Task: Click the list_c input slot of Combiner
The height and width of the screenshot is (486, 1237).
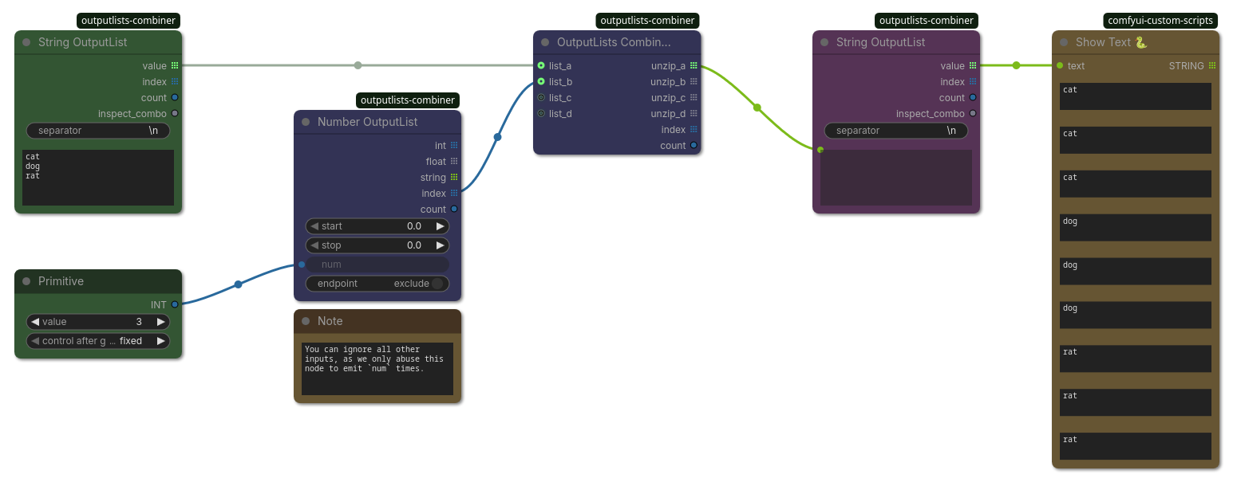Action: coord(541,98)
